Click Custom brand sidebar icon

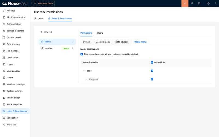(x=4, y=38)
